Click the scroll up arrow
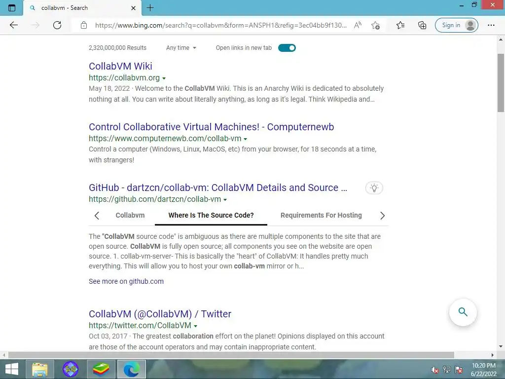The height and width of the screenshot is (379, 505). (501, 39)
